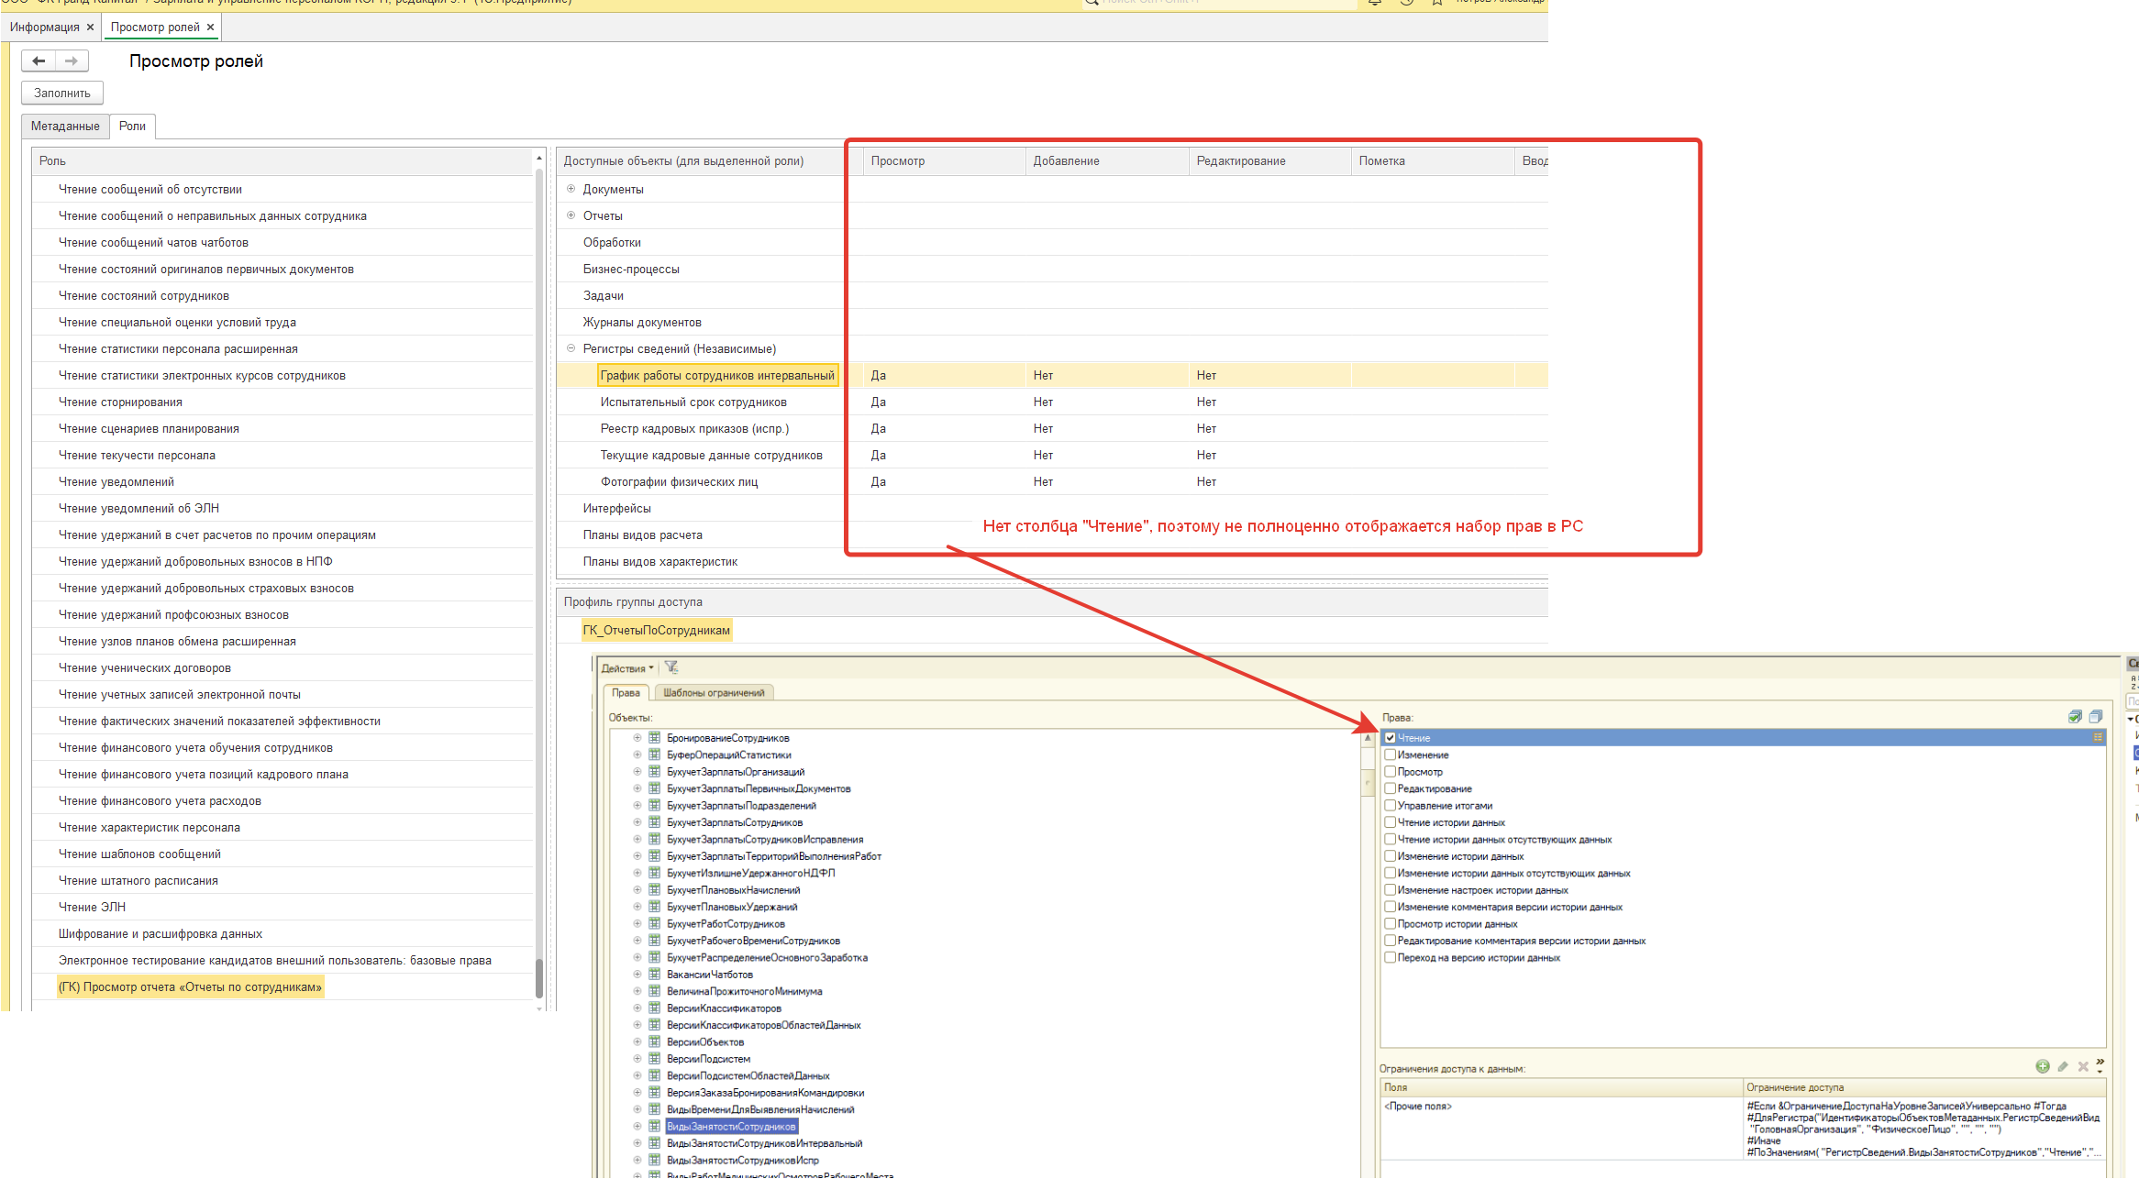Expand the БронированиеСотрудников object node

click(x=637, y=737)
